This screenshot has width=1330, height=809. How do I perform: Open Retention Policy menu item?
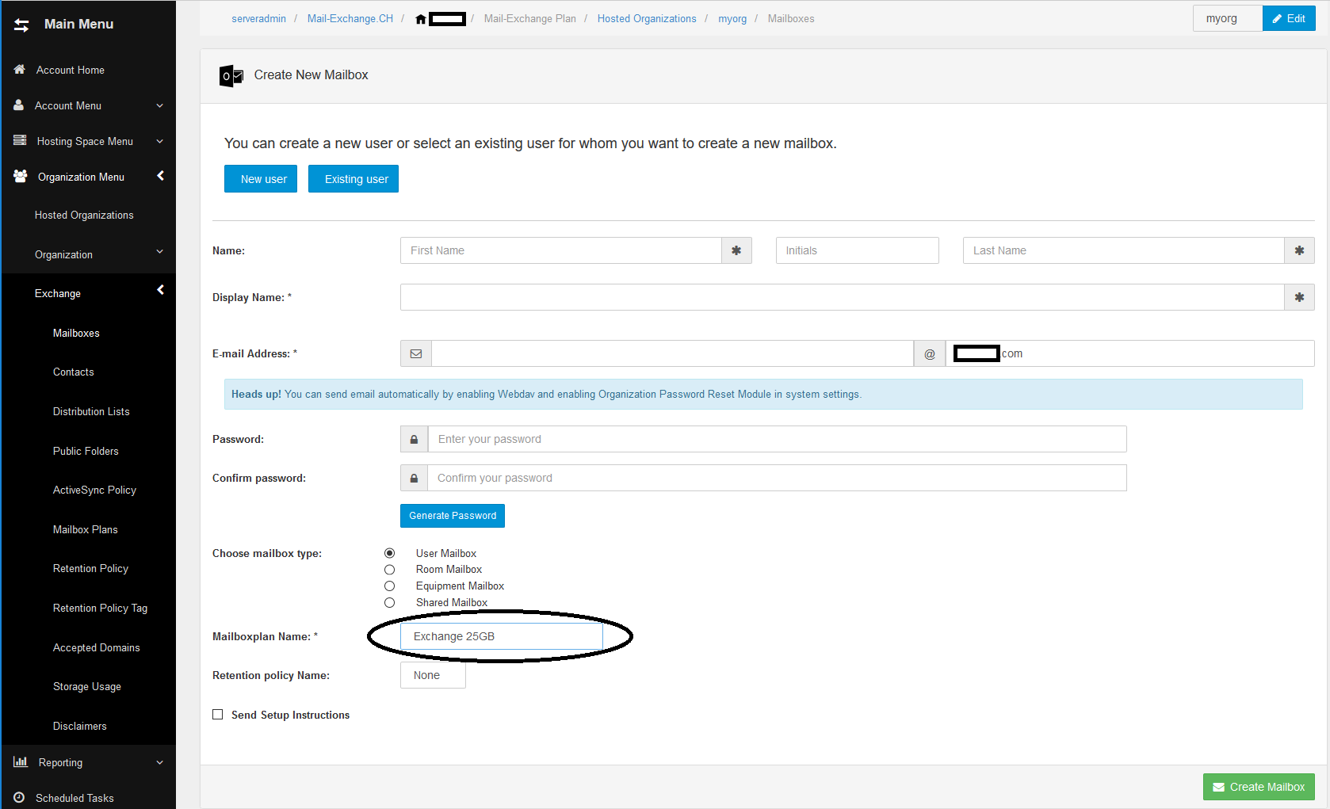[90, 568]
